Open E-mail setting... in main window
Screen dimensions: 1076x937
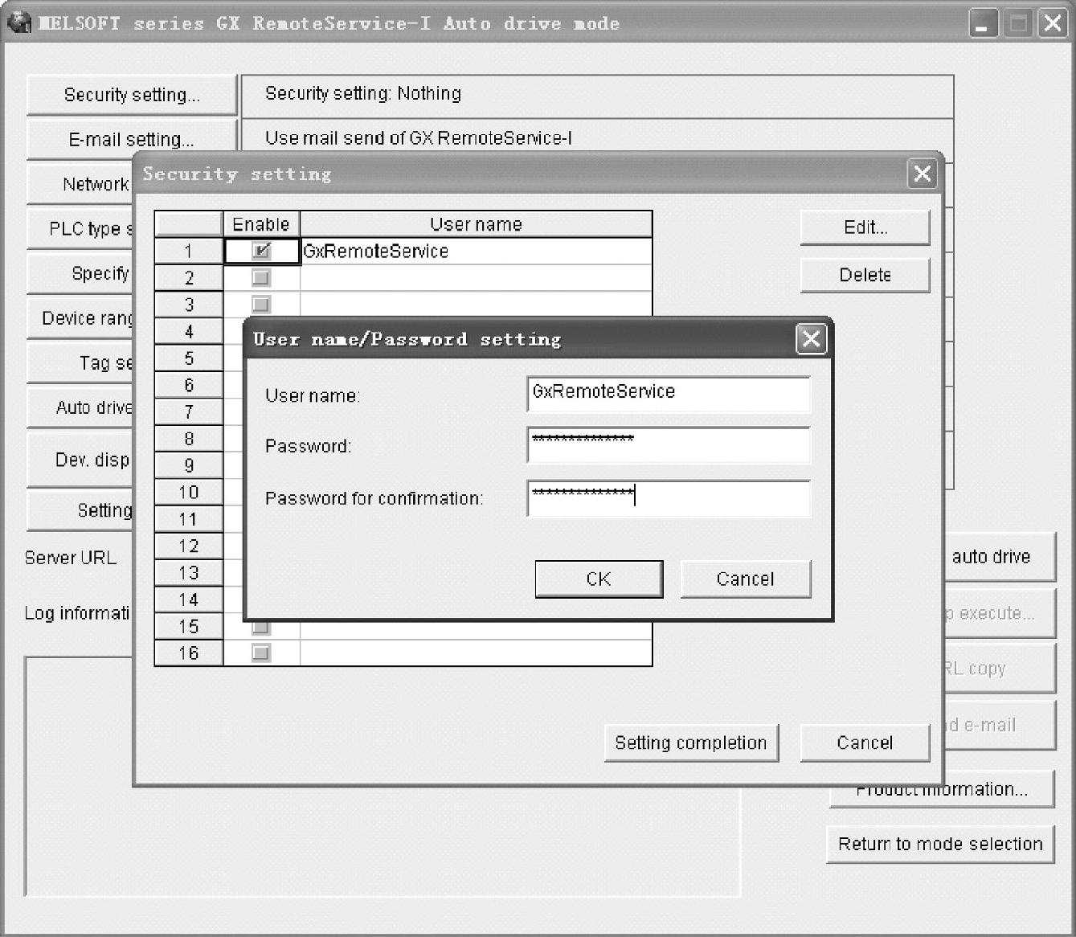coord(132,140)
